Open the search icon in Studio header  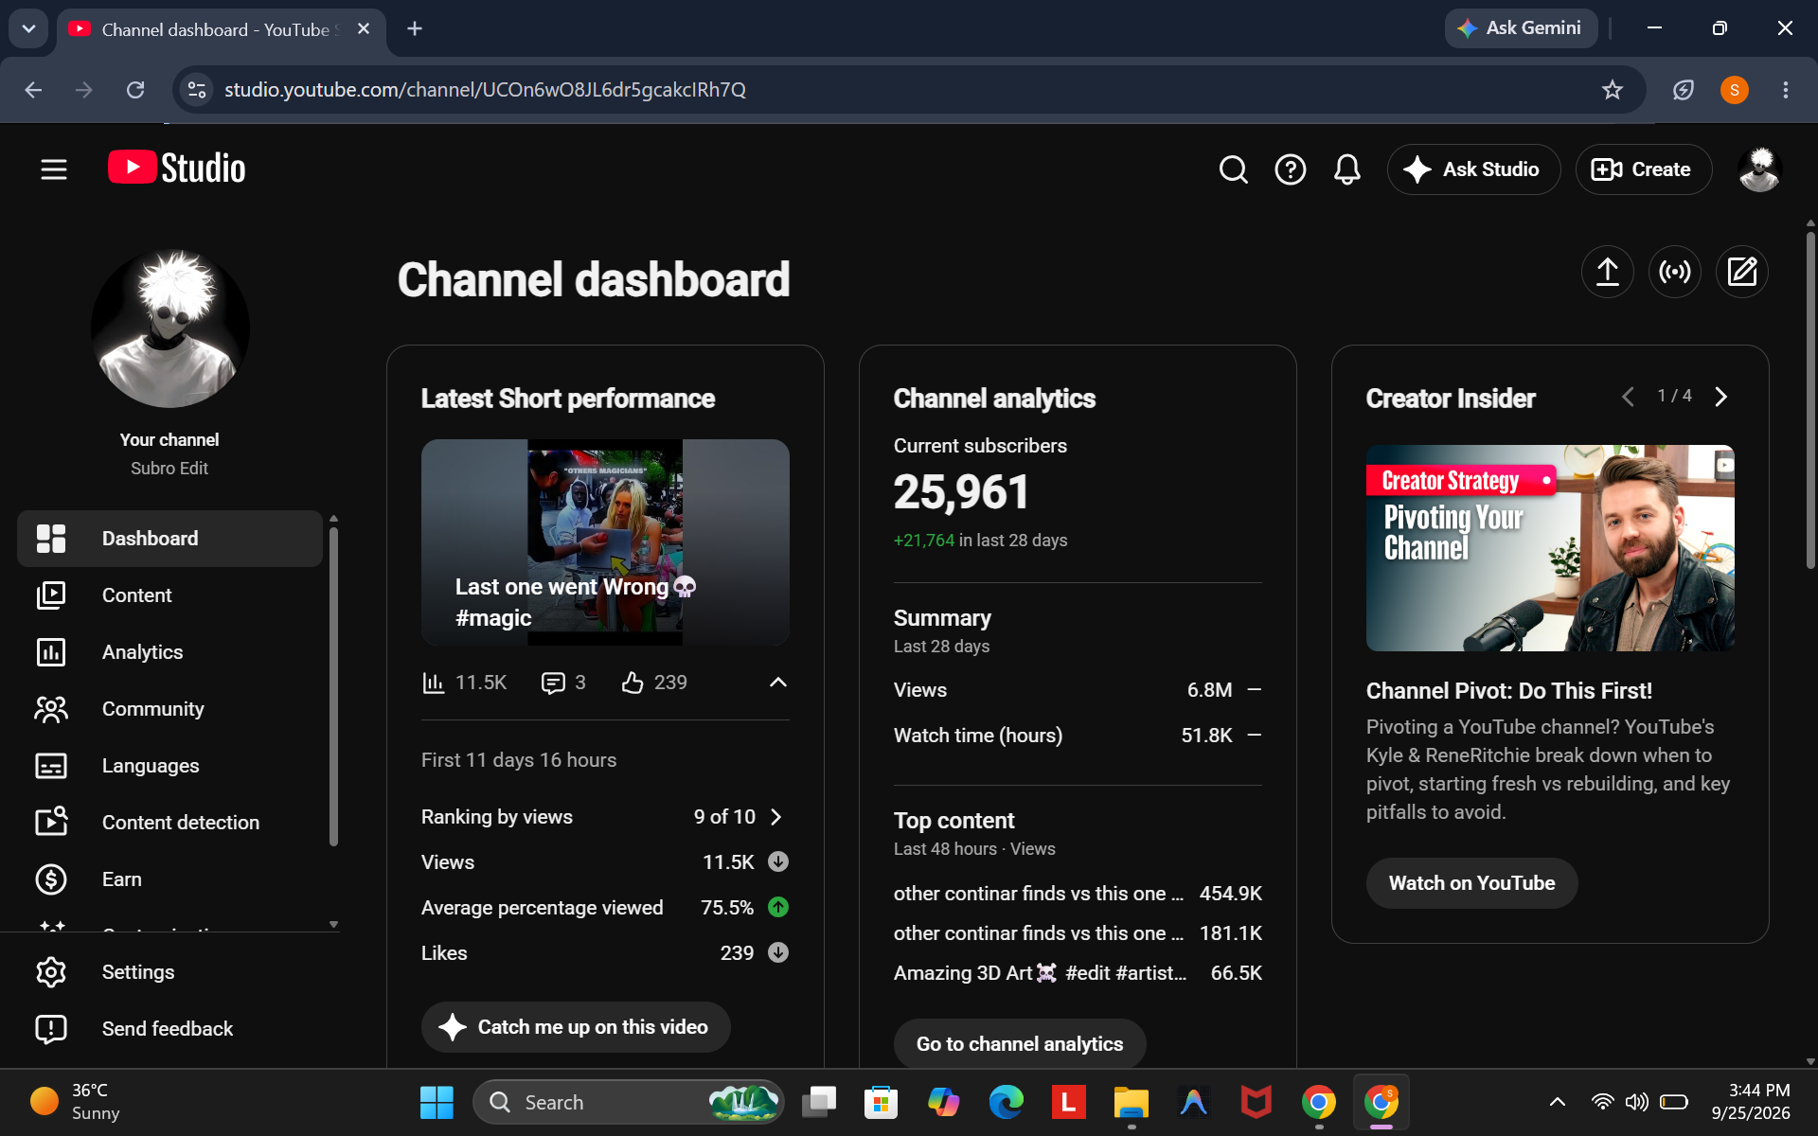click(1233, 169)
